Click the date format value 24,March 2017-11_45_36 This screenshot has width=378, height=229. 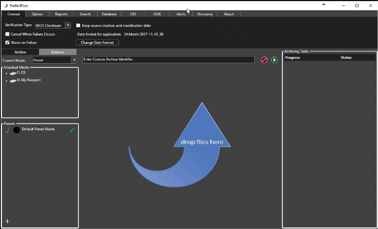click(144, 34)
